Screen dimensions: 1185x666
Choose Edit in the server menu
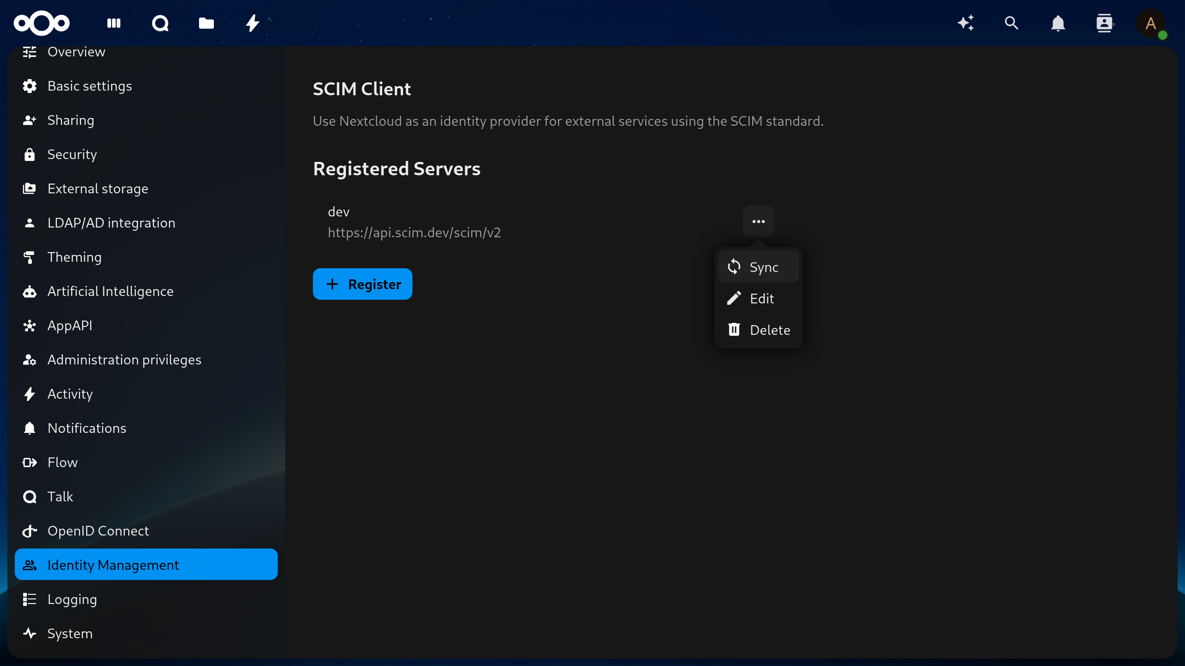pyautogui.click(x=758, y=298)
